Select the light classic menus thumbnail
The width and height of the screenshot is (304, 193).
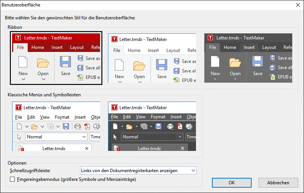[56, 126]
